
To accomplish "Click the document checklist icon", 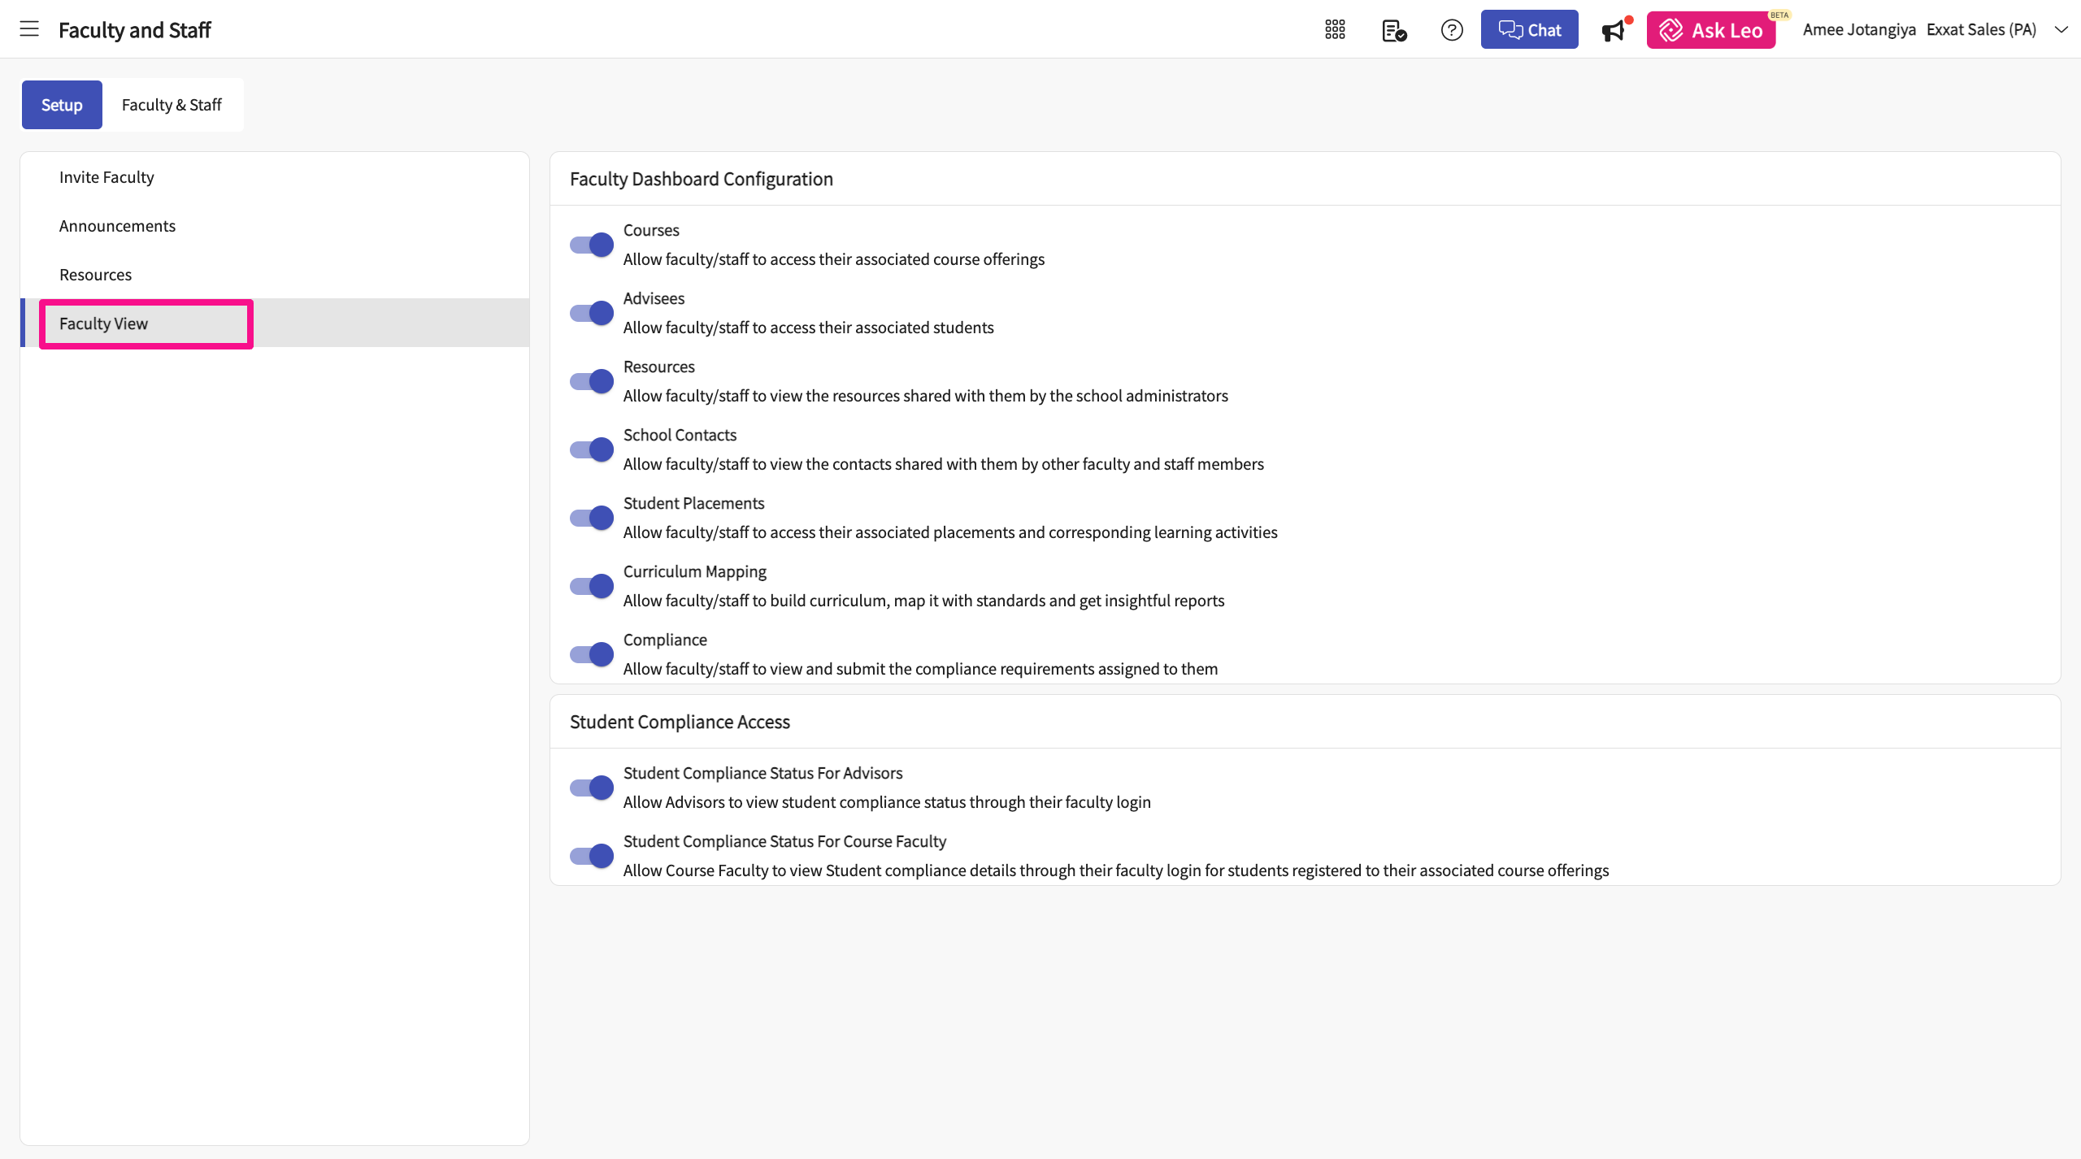I will pos(1393,31).
